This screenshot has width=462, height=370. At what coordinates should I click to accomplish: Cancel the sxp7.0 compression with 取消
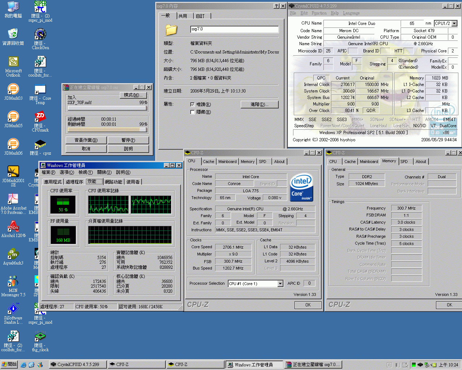coord(86,149)
